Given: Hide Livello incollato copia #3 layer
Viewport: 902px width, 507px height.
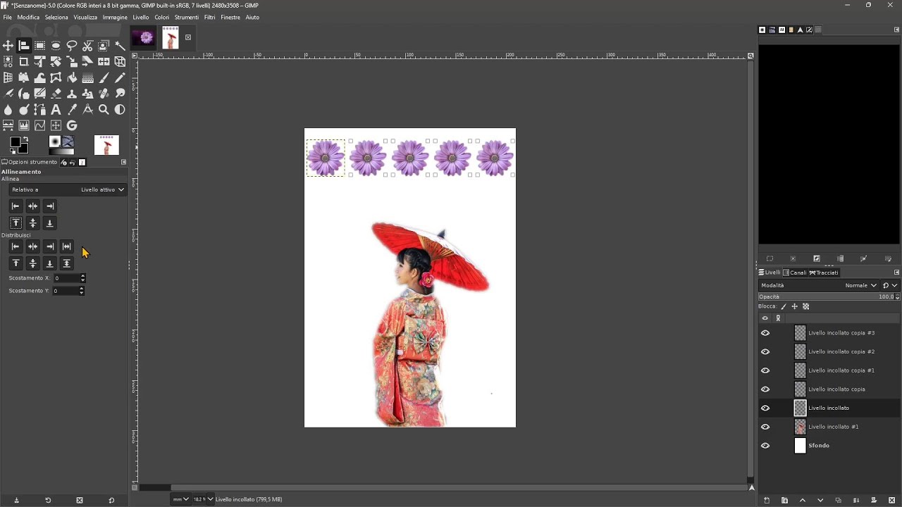Looking at the screenshot, I should (765, 333).
